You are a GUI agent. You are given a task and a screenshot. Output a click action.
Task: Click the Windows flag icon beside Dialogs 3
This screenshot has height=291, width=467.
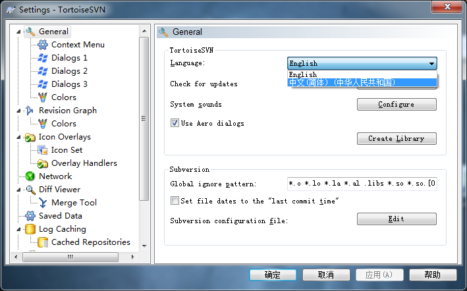click(x=43, y=84)
